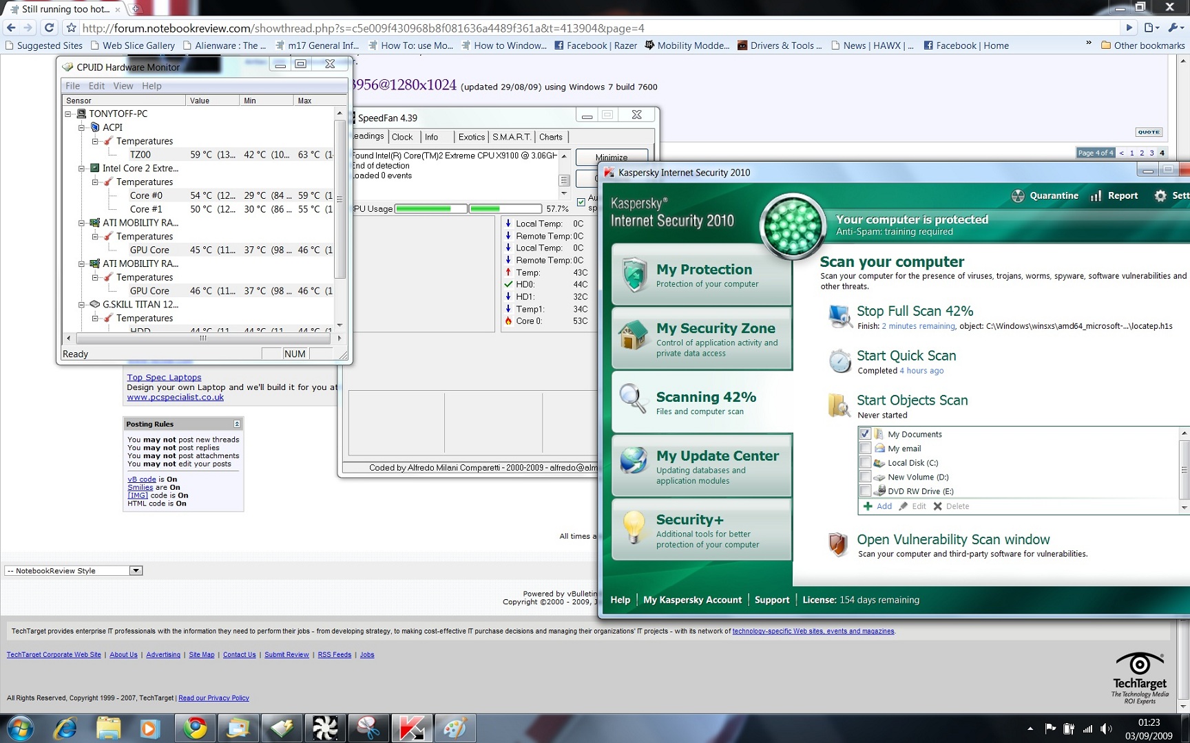Image resolution: width=1190 pixels, height=743 pixels.
Task: Open the Open Vulnerability Scan shield icon
Action: [837, 544]
